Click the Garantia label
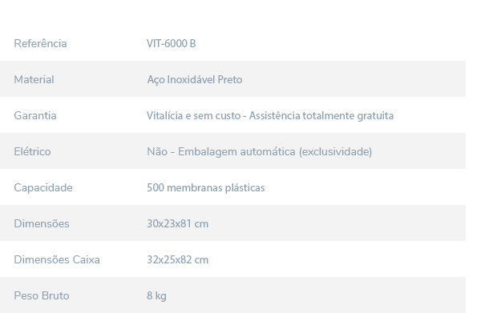The image size is (493, 313). pos(35,115)
